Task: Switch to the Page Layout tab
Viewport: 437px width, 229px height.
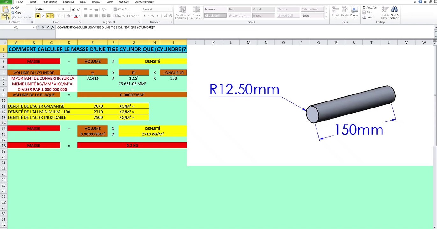Action: point(49,2)
